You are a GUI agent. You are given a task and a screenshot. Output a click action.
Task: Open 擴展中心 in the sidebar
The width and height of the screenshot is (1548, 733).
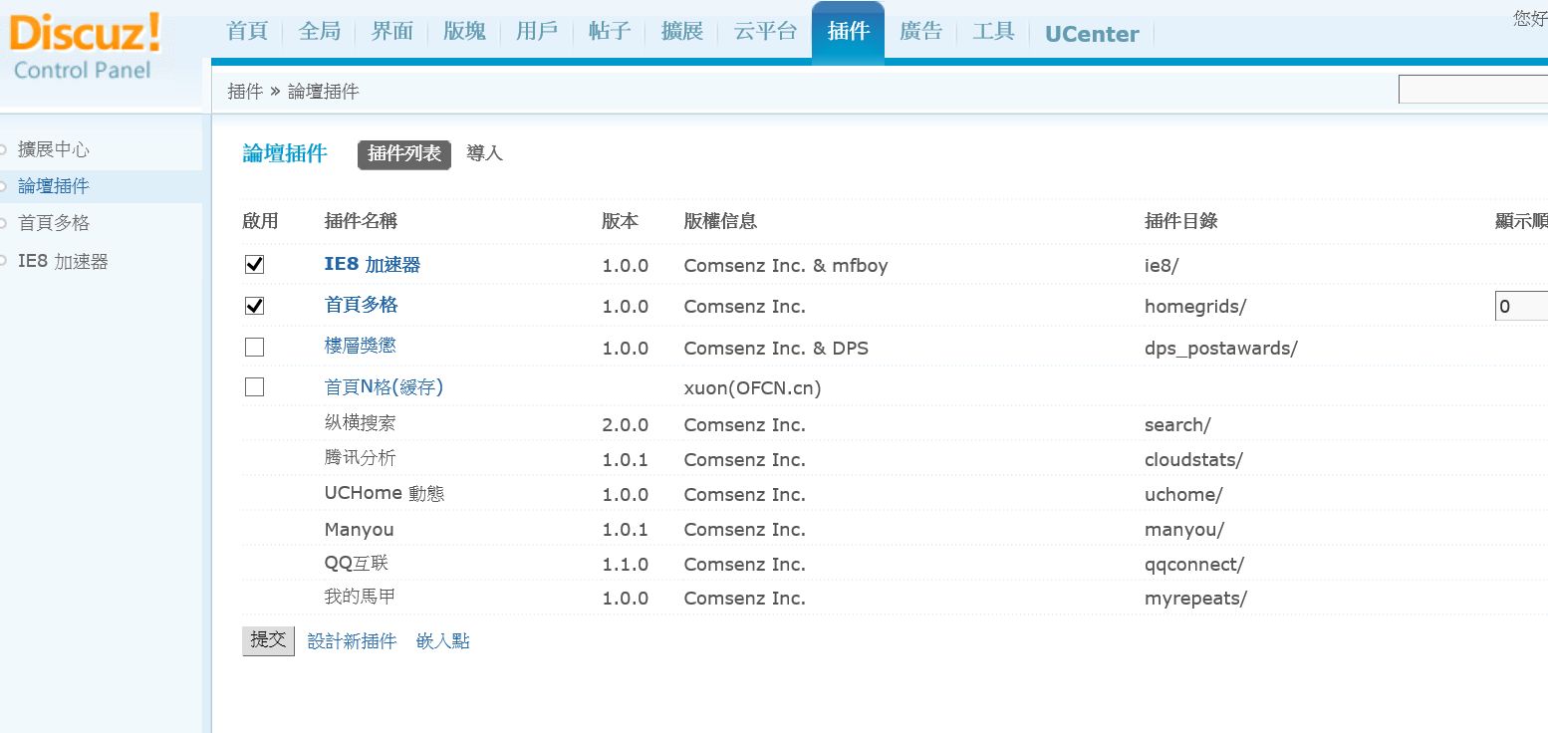tap(54, 149)
